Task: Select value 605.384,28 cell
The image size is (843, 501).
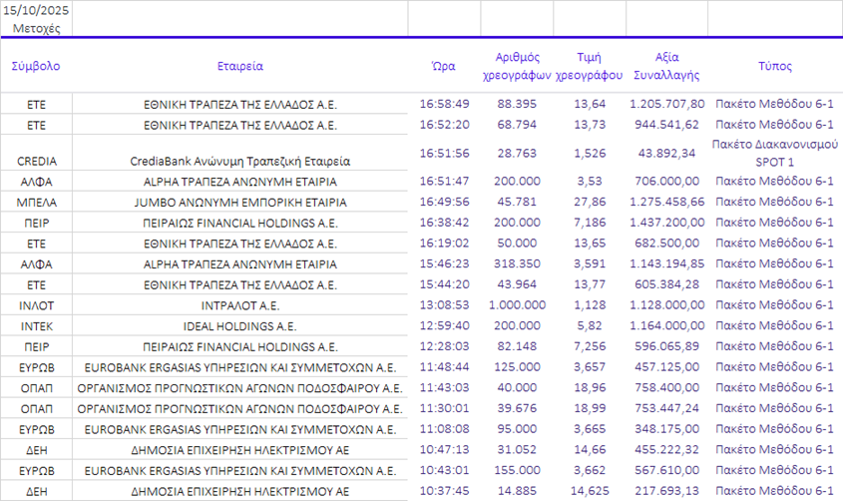Action: pyautogui.click(x=666, y=283)
